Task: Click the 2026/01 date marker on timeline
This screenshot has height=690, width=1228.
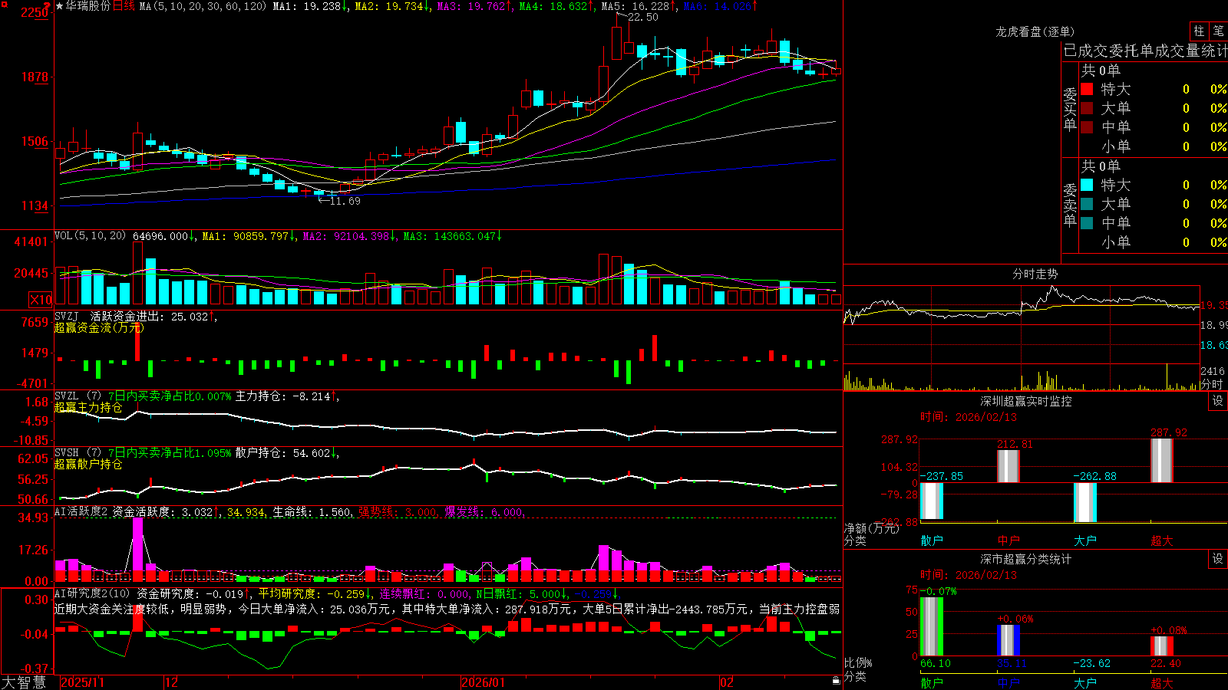Action: [483, 682]
